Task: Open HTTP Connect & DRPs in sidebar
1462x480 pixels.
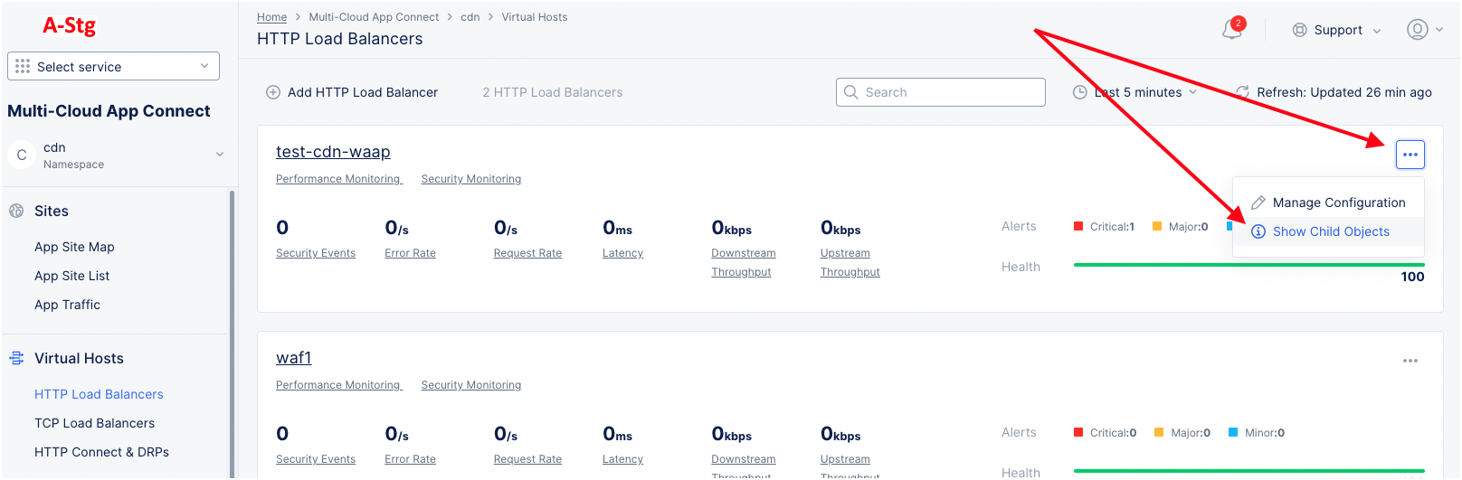Action: 101,452
